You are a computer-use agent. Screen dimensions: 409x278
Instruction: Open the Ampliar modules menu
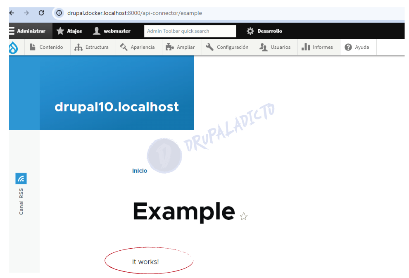coord(181,47)
